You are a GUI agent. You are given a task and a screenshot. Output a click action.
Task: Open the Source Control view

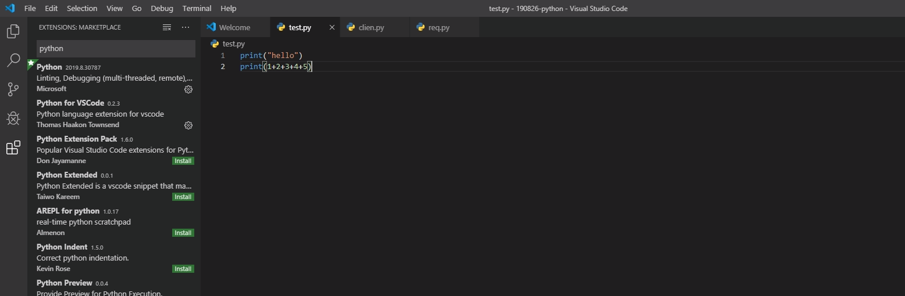(13, 89)
